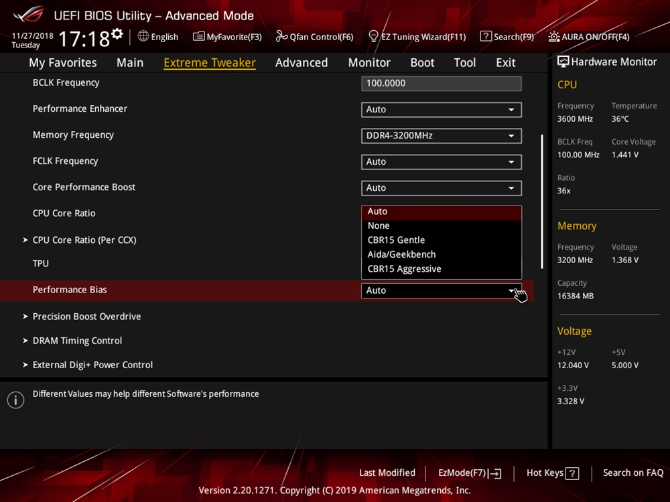The image size is (670, 502).
Task: Click the info circle icon
Action: 16,400
